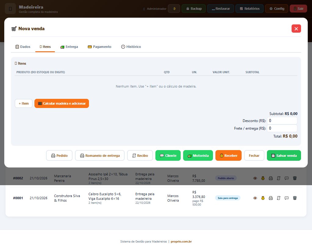
Task: Add a row with the + Item button
Action: point(24,104)
